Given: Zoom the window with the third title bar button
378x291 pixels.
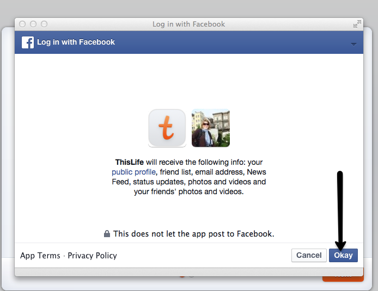Looking at the screenshot, I should click(44, 24).
